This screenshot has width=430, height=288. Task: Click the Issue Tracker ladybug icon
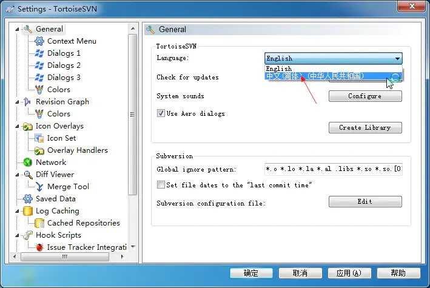[x=39, y=247]
